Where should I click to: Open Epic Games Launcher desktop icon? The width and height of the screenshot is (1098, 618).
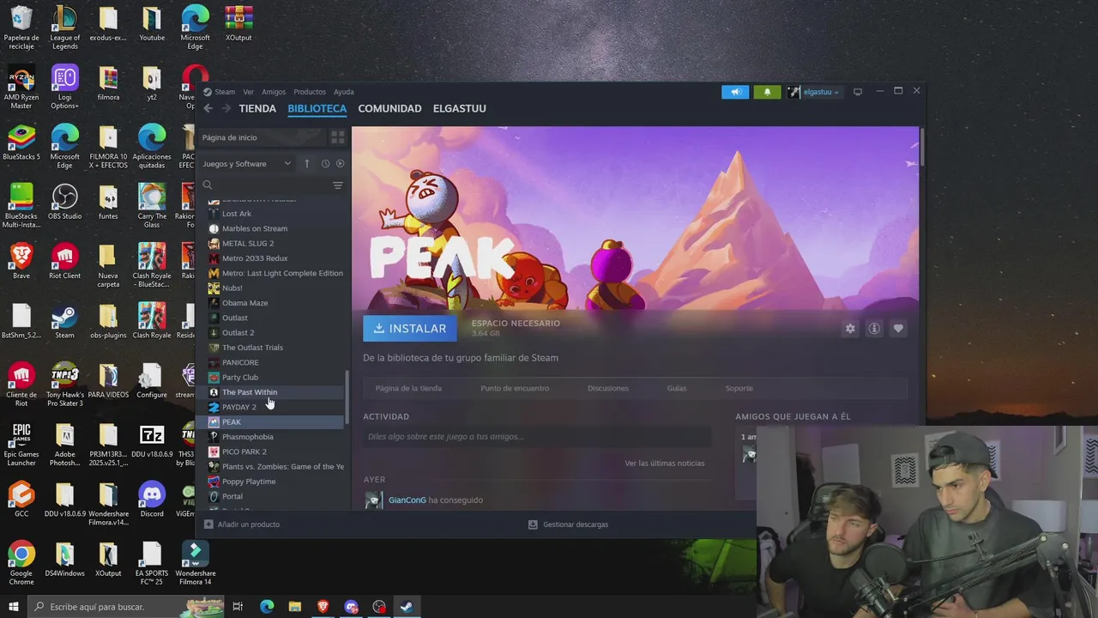(21, 445)
